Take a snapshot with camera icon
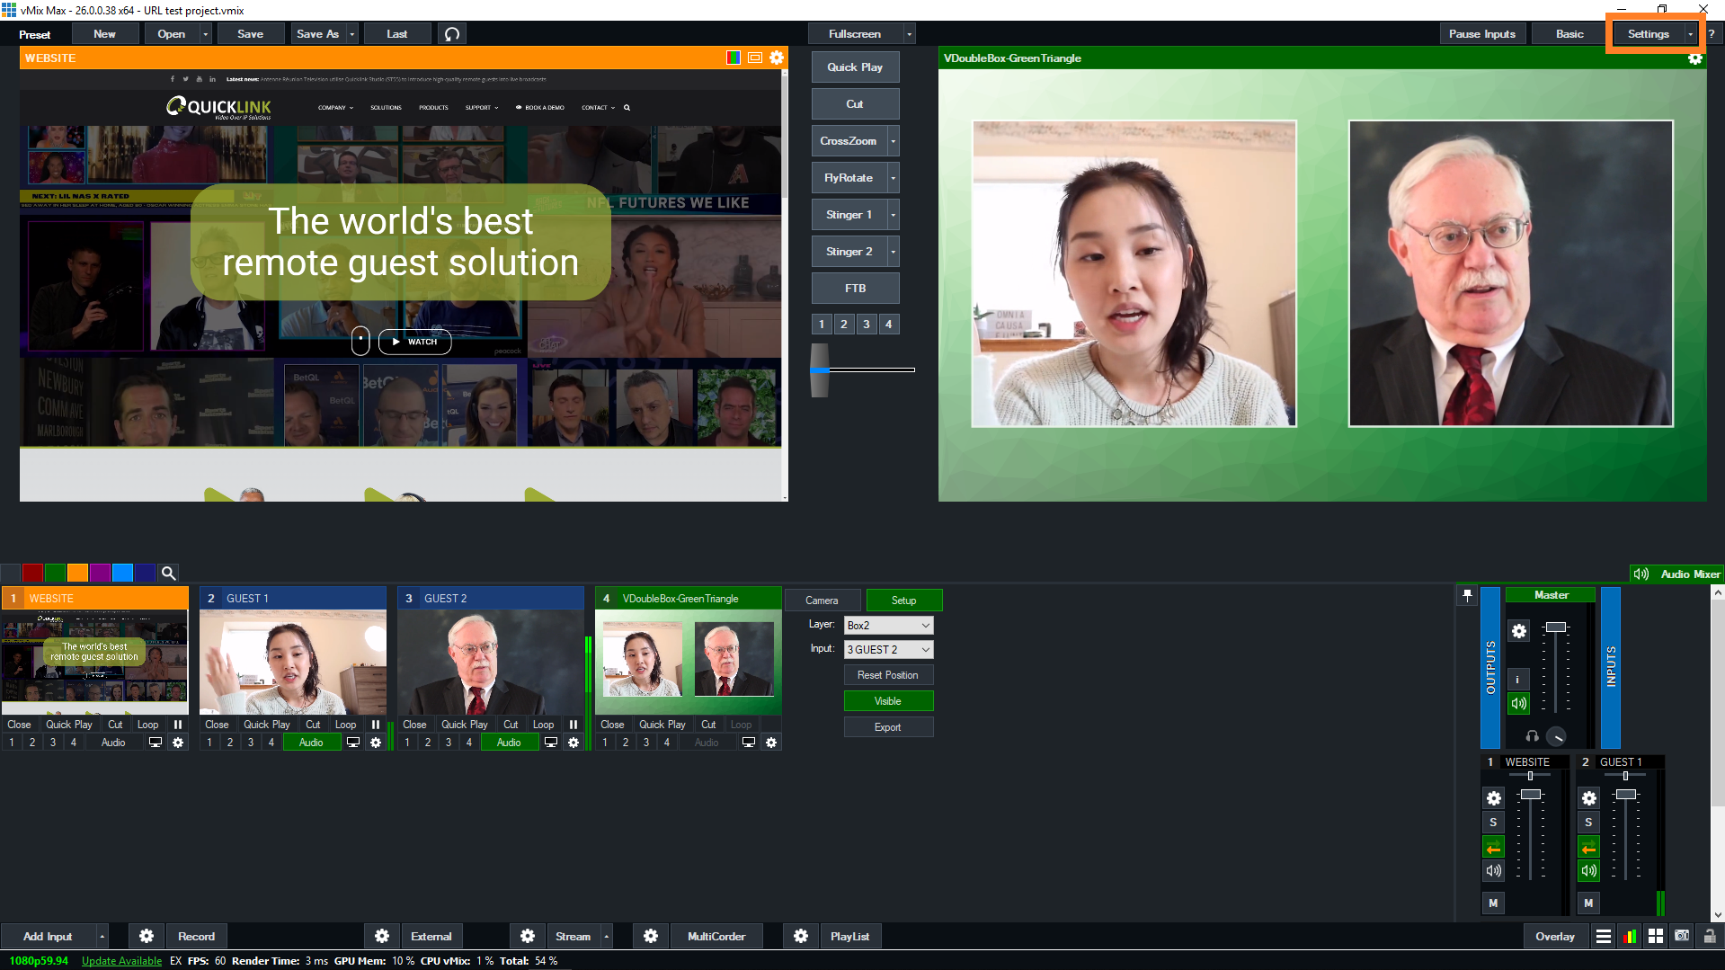Screen dimensions: 1725x970 pyautogui.click(x=1682, y=936)
